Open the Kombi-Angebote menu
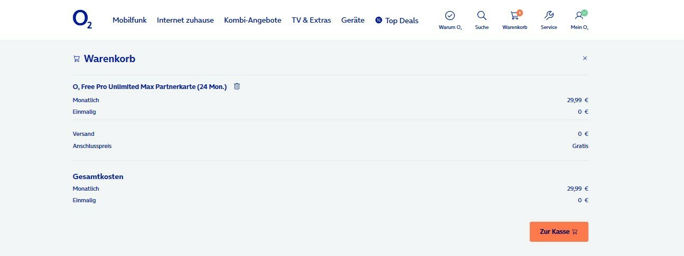The height and width of the screenshot is (256, 684). 252,20
